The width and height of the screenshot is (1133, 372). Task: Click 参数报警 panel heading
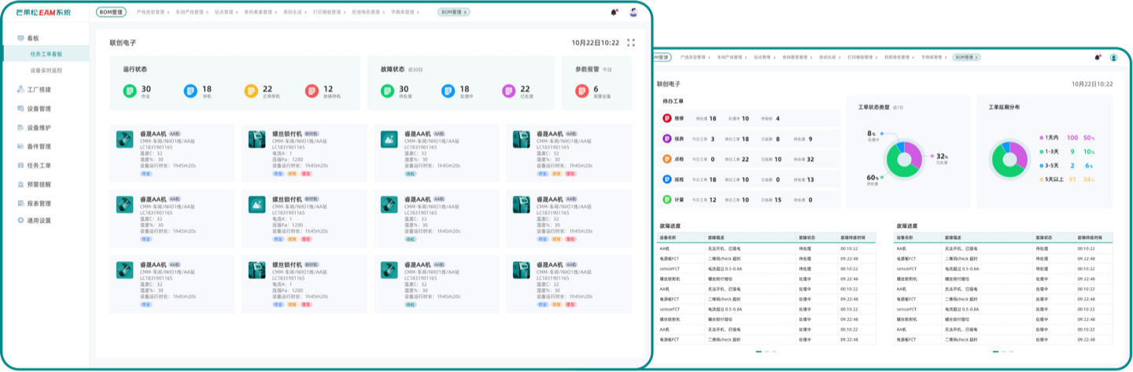pyautogui.click(x=589, y=69)
